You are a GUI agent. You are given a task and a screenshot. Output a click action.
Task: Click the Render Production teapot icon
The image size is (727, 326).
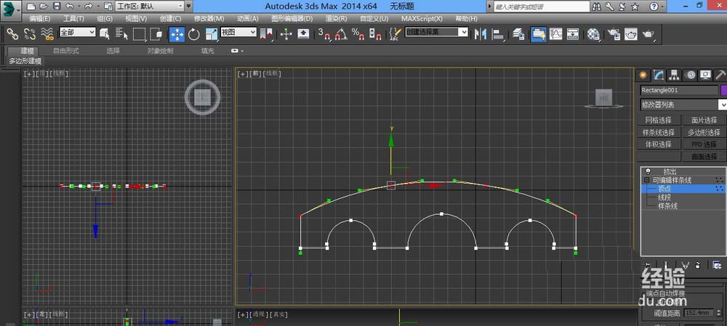[x=648, y=34]
